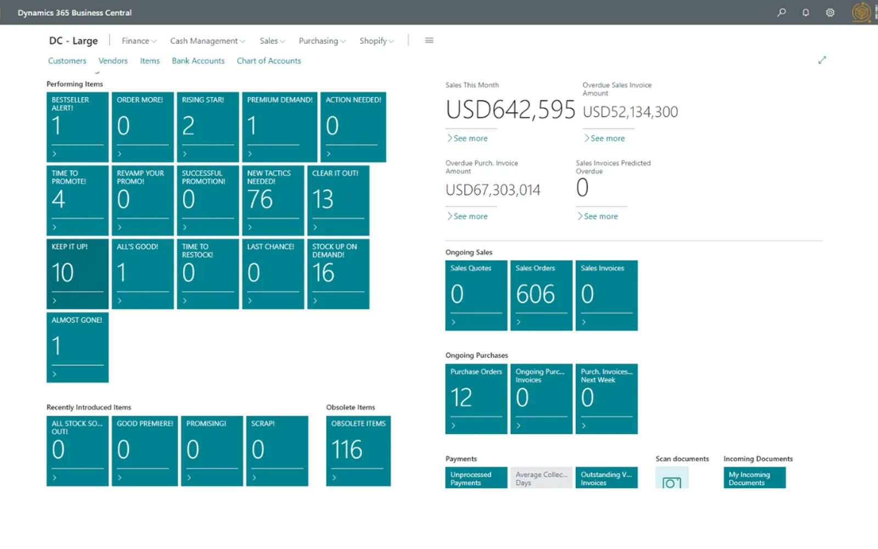The width and height of the screenshot is (878, 549).
Task: Click See more under Overdue Purch. Invoice Amount
Action: coord(468,216)
